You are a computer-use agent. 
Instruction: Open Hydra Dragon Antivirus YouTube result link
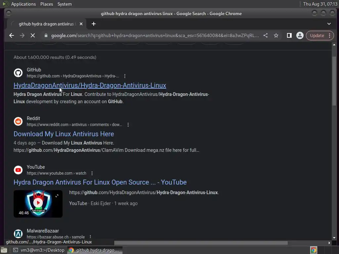(x=100, y=182)
